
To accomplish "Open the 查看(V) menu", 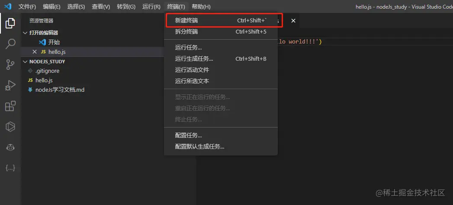I will tap(101, 6).
